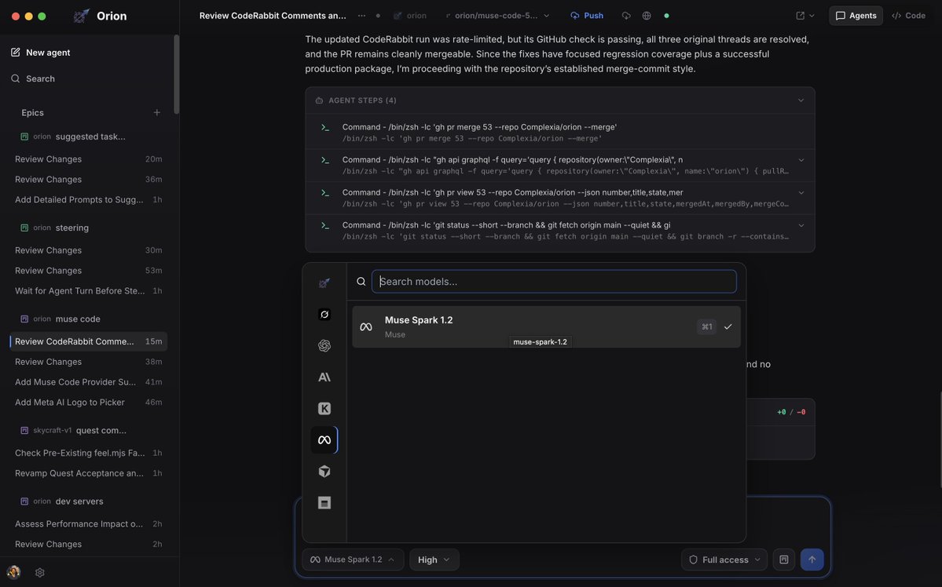Open the orion muse code epic
The image size is (942, 587).
coord(60,319)
